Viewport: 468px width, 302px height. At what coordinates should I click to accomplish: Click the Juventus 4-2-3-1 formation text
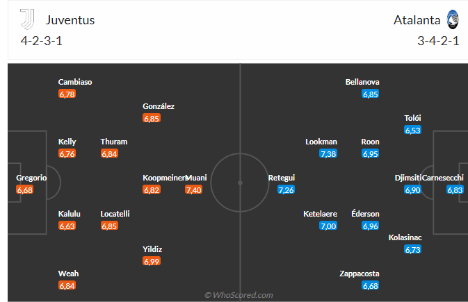point(42,41)
